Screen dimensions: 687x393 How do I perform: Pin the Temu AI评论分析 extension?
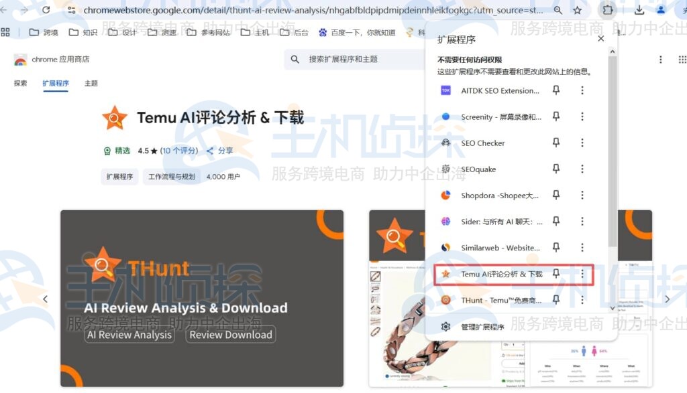click(x=556, y=274)
